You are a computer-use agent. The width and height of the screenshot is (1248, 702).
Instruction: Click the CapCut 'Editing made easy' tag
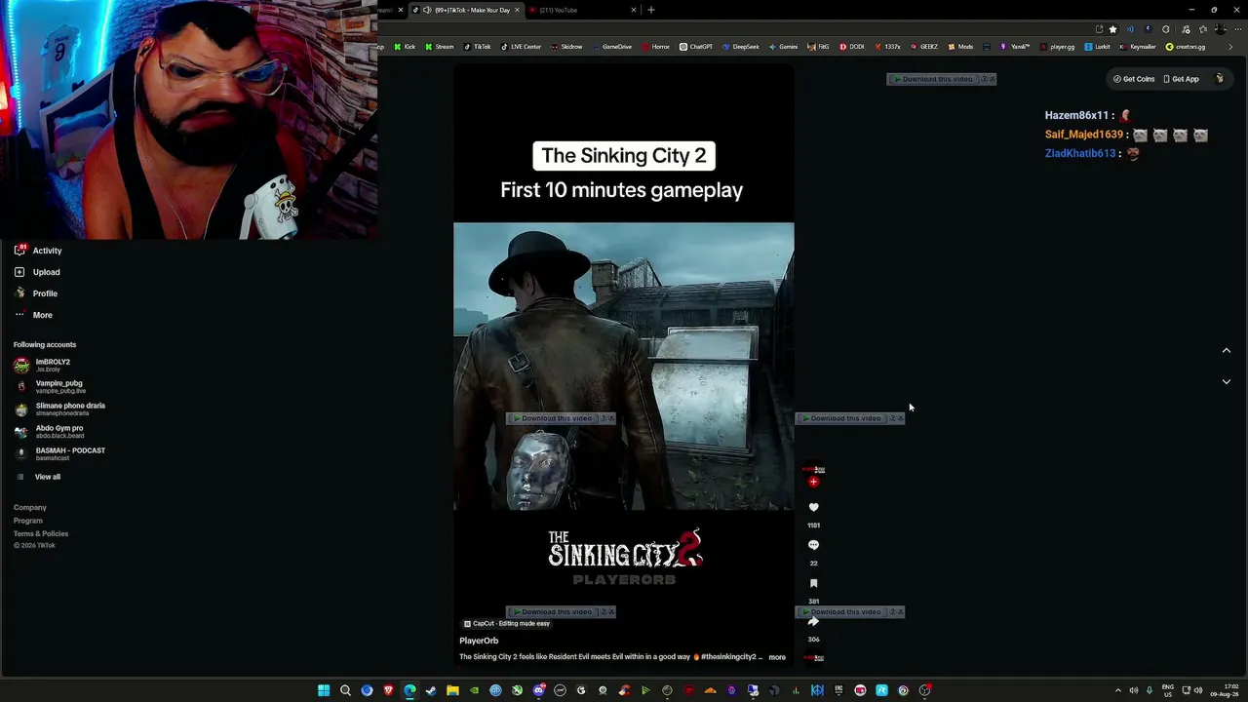click(507, 624)
